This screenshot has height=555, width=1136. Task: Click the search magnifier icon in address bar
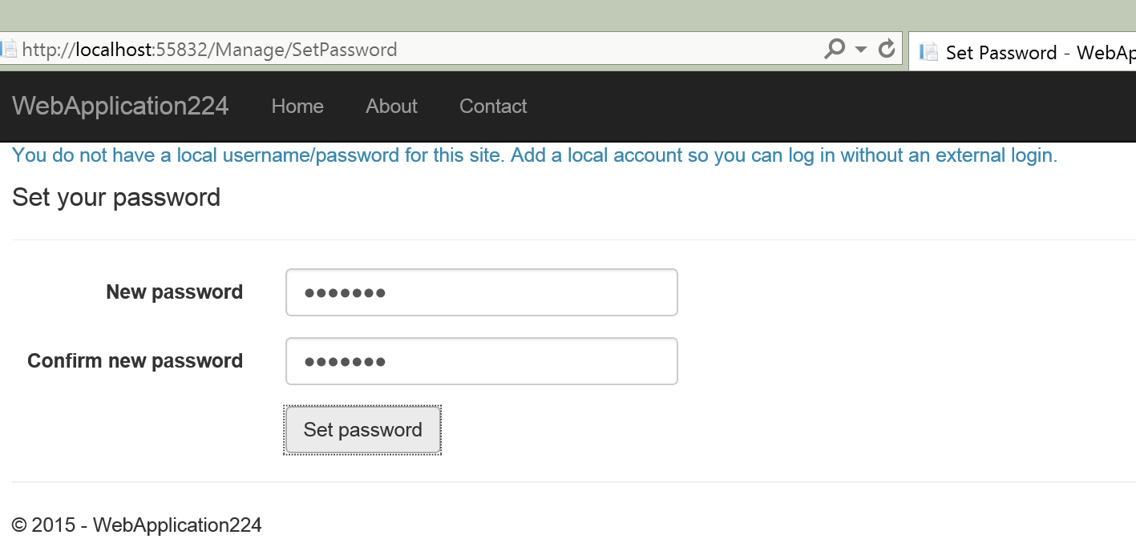pos(835,50)
